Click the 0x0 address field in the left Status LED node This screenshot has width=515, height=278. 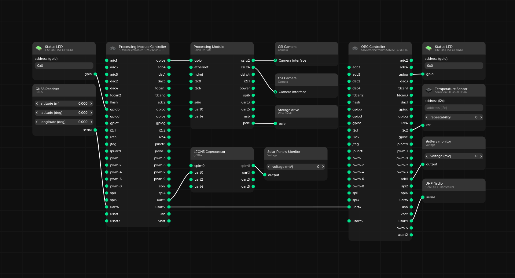click(64, 66)
